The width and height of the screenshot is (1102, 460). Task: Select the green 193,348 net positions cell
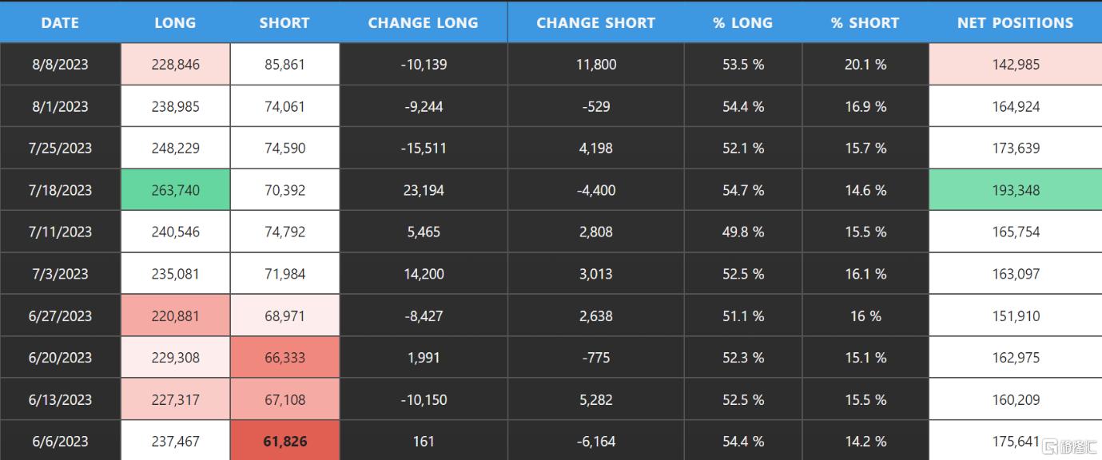pos(1016,190)
